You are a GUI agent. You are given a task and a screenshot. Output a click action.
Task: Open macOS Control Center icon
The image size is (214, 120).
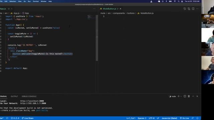(182, 1)
